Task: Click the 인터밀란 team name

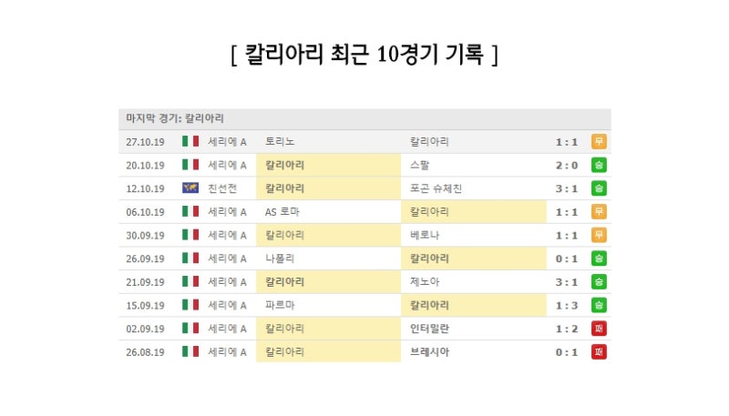Action: tap(430, 328)
